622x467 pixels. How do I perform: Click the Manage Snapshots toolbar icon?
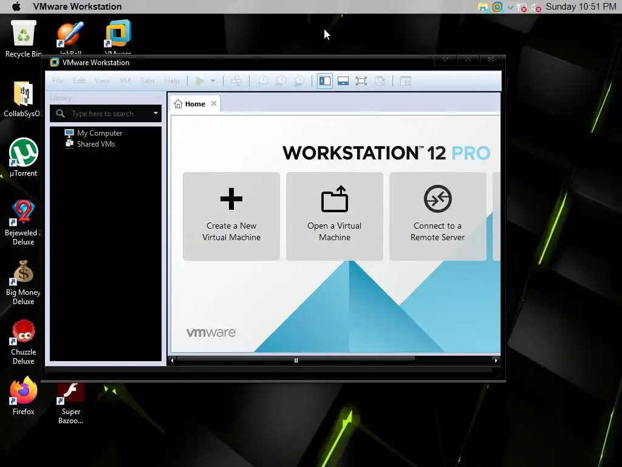pos(299,81)
